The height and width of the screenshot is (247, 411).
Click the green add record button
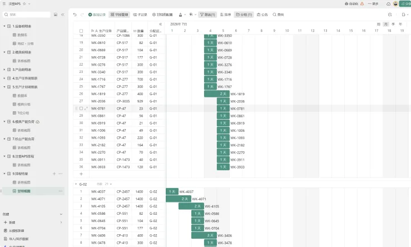point(97,14)
